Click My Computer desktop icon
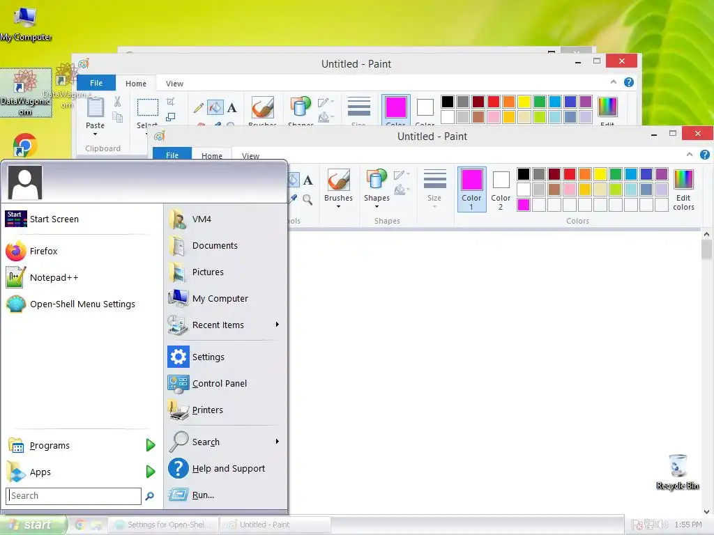 pyautogui.click(x=26, y=24)
